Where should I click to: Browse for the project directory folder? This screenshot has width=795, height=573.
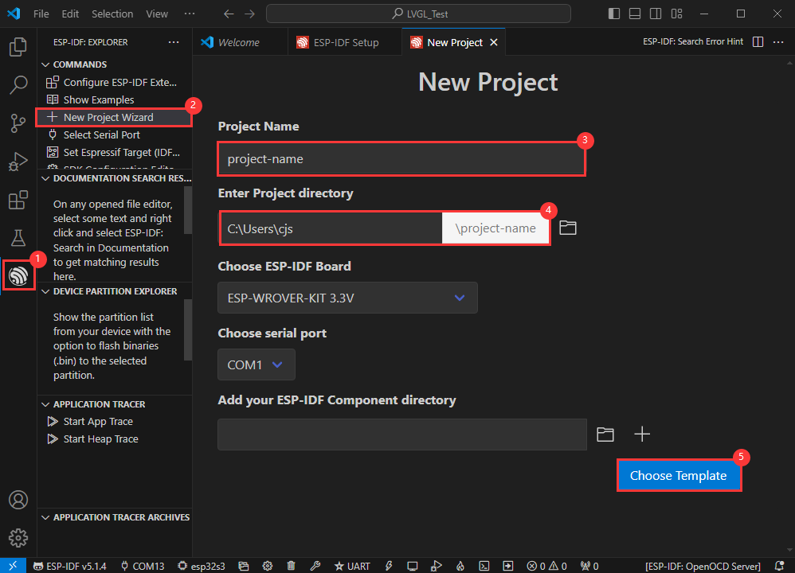tap(567, 228)
